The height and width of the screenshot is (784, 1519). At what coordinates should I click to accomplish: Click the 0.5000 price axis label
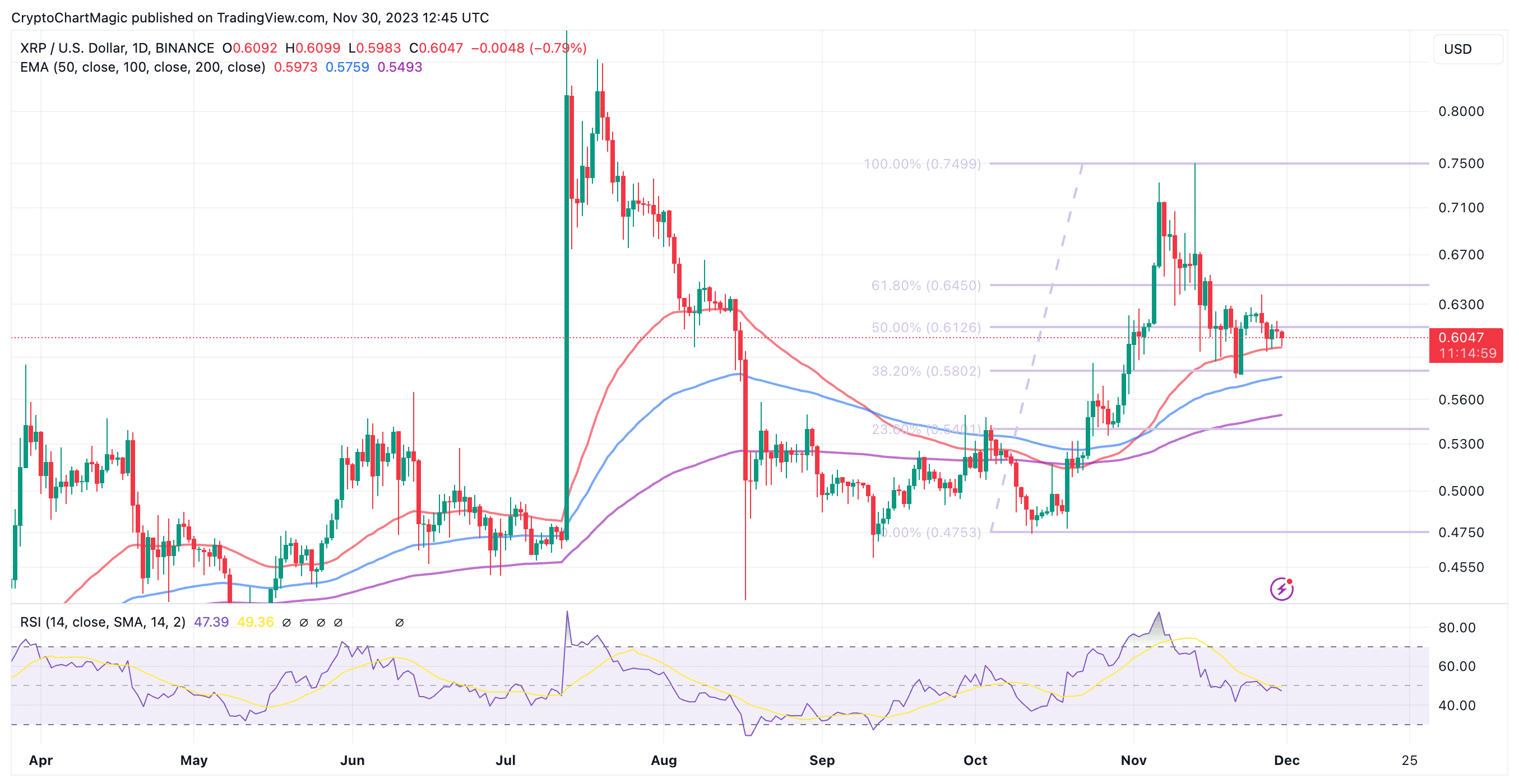tap(1461, 491)
